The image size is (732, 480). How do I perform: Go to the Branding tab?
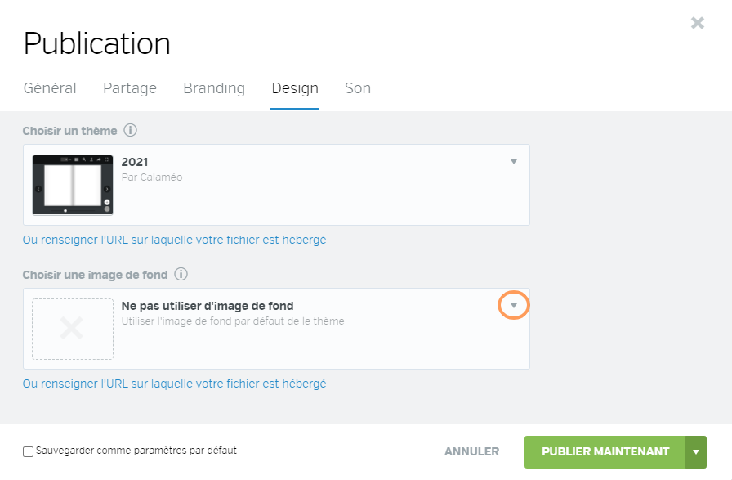(214, 88)
